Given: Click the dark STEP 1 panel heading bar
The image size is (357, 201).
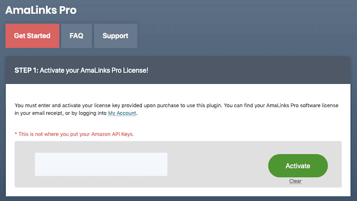Looking at the screenshot, I should [x=178, y=70].
